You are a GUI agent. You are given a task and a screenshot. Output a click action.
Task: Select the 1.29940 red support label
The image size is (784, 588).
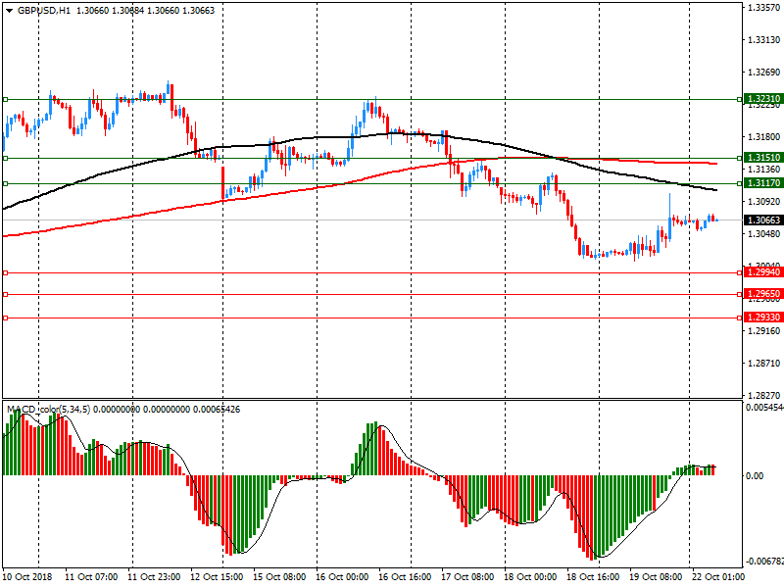762,273
